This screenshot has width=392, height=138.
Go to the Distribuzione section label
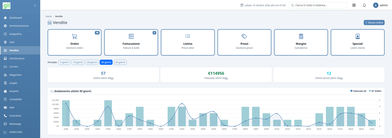click(x=17, y=58)
